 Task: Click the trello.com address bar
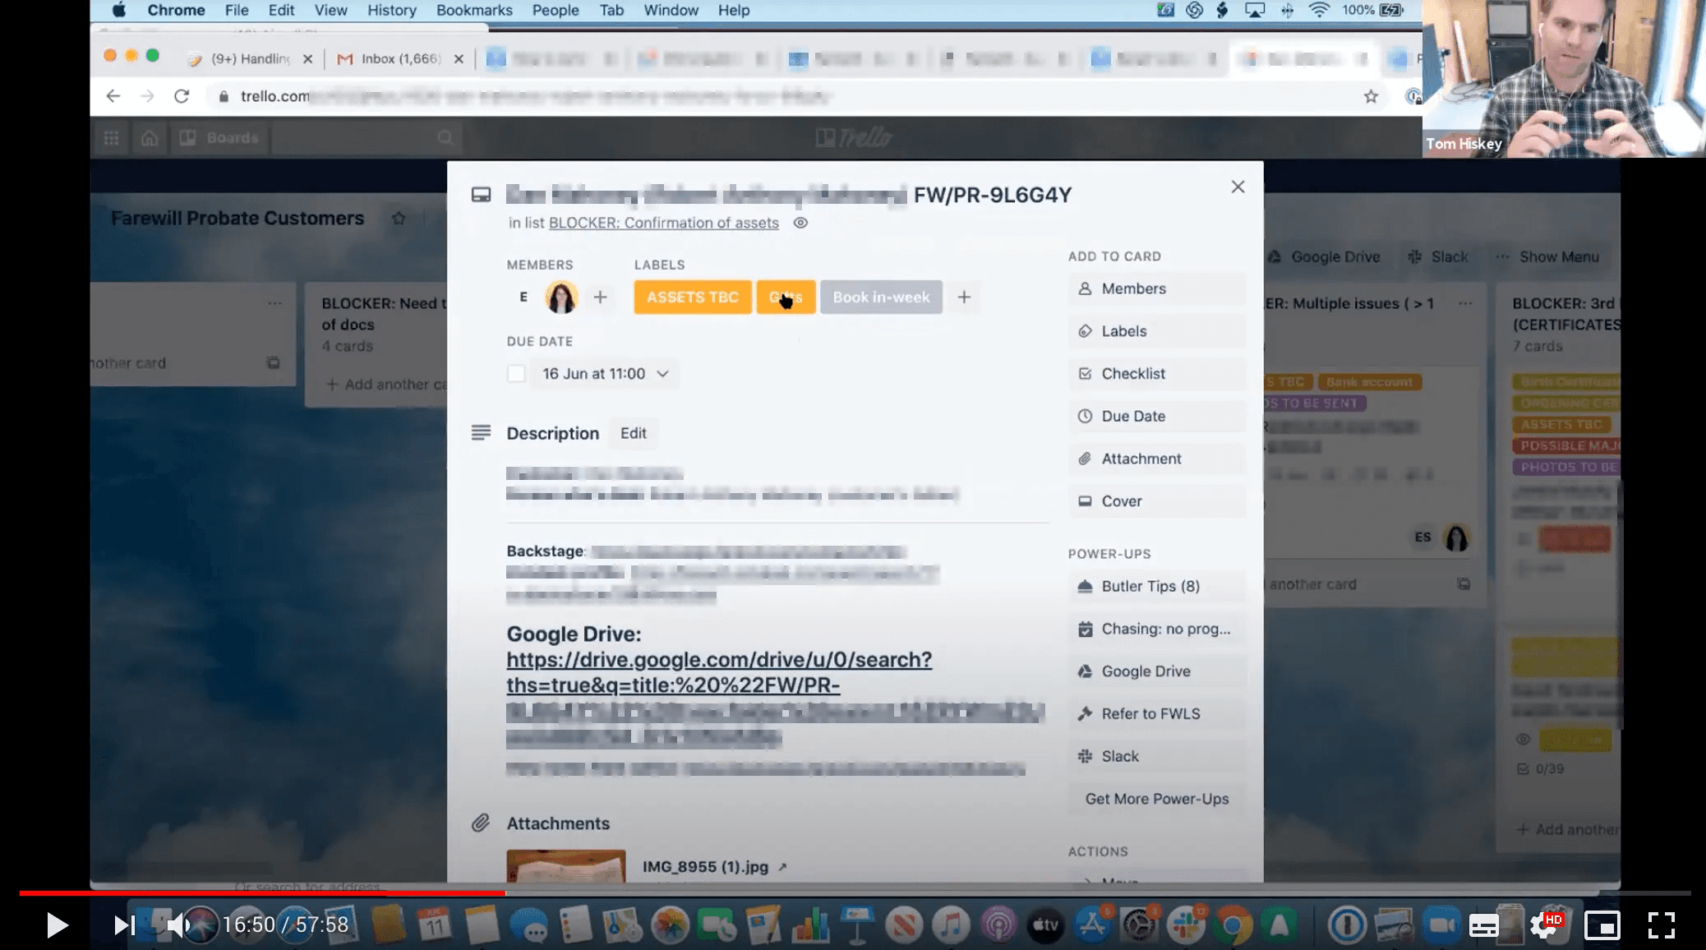[x=781, y=96]
